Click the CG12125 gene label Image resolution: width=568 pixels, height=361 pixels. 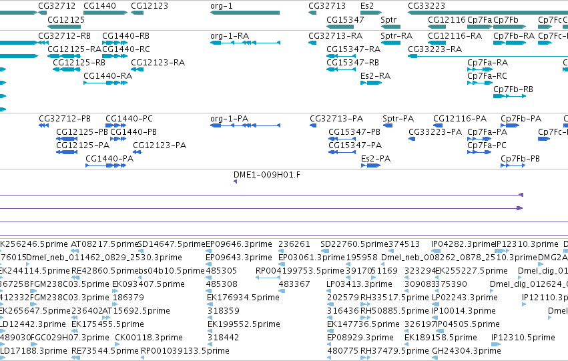[x=66, y=19]
